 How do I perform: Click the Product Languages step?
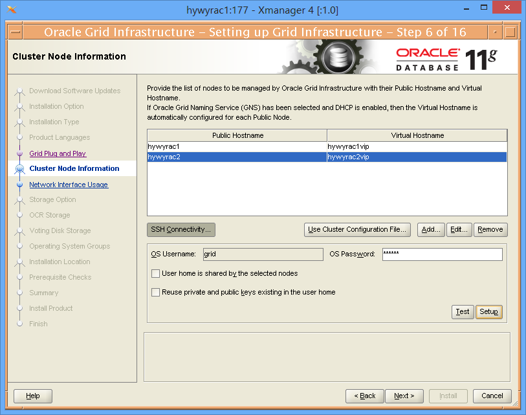coord(60,138)
